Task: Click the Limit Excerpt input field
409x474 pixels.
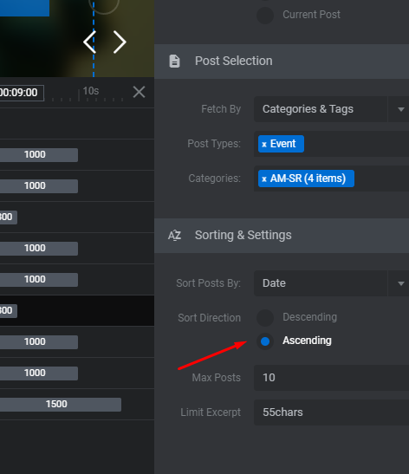Action: 331,412
